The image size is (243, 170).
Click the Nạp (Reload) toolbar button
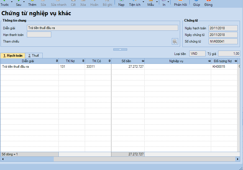click(121, 3)
